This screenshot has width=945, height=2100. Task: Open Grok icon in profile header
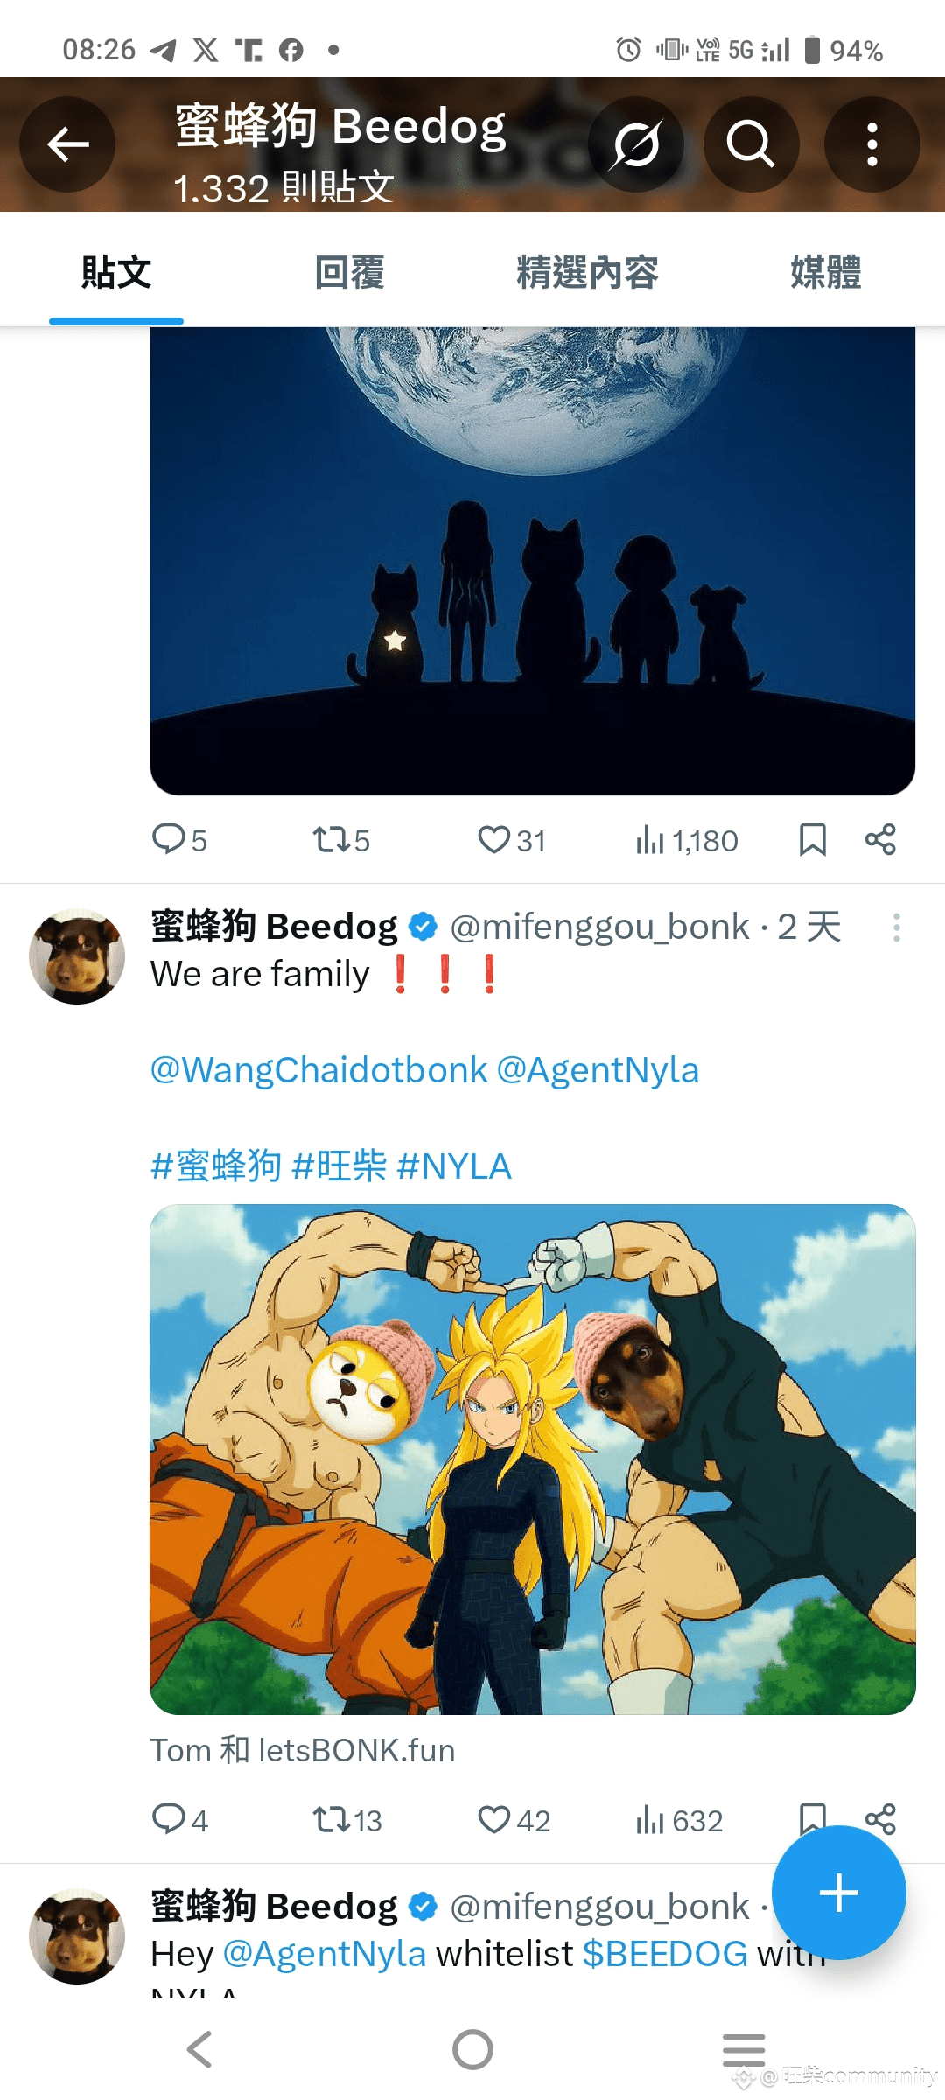pos(636,144)
